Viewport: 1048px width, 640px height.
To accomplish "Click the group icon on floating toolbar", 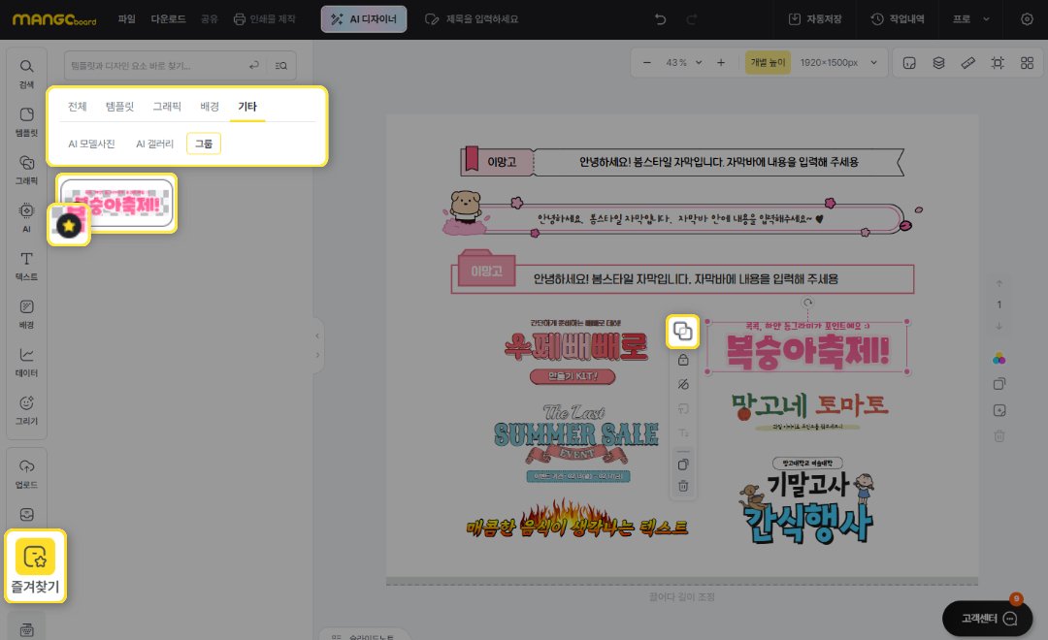I will 683,332.
